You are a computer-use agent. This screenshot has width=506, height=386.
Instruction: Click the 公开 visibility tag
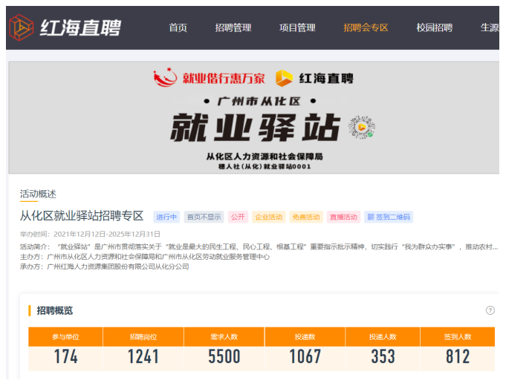[x=238, y=217]
